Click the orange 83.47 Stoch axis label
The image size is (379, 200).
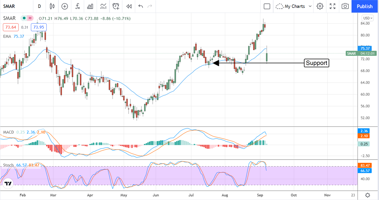[x=364, y=165]
